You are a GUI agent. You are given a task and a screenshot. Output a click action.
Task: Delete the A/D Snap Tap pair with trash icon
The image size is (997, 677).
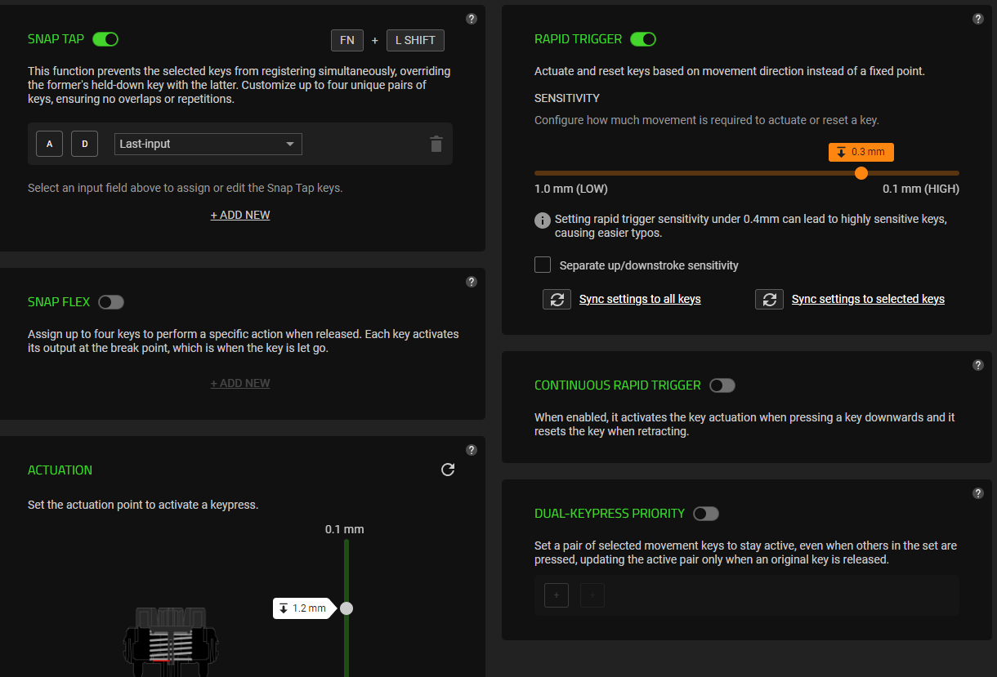tap(436, 144)
